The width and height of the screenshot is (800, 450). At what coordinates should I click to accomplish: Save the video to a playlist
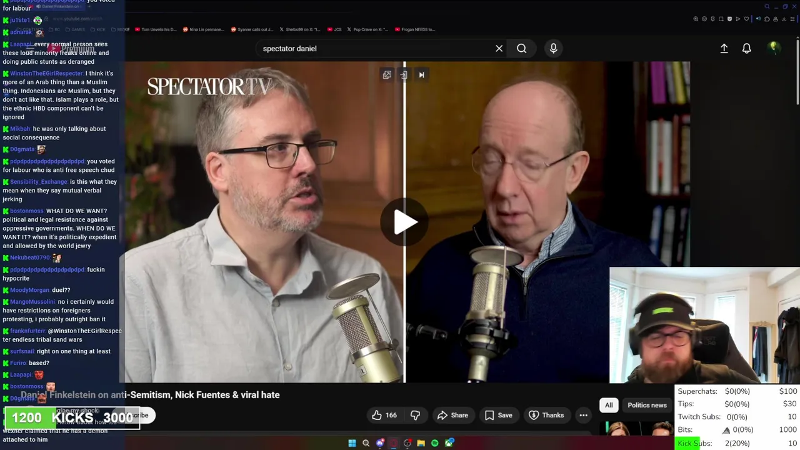point(498,415)
